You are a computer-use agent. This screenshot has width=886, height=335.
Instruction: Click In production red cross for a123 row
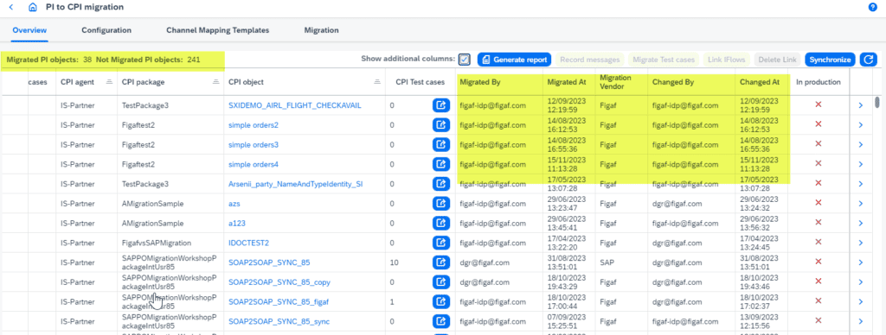click(x=818, y=223)
